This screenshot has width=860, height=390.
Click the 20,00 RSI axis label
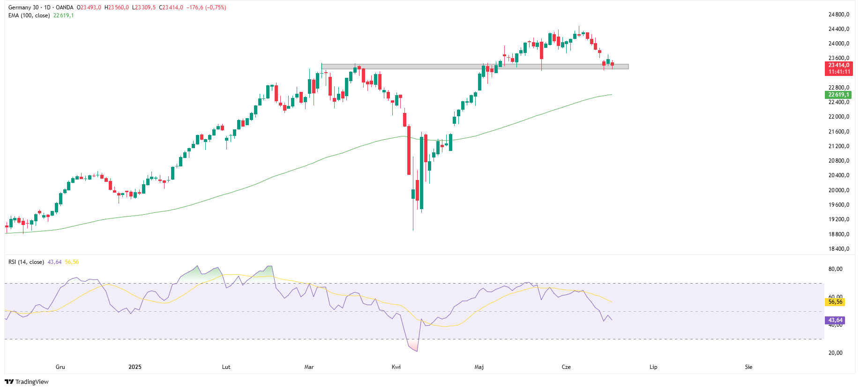coord(835,353)
